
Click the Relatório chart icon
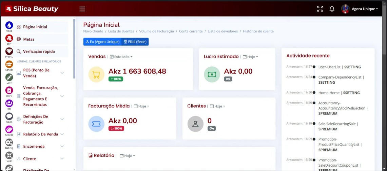point(91,155)
